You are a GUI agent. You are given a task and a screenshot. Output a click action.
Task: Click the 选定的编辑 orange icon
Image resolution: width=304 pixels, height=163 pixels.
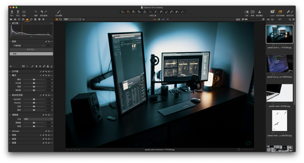(280, 12)
